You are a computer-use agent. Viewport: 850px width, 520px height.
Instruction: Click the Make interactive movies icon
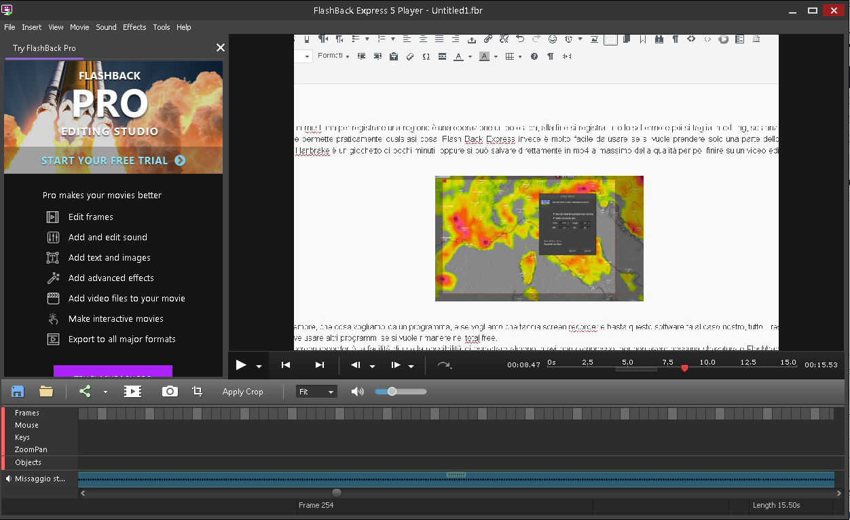53,319
